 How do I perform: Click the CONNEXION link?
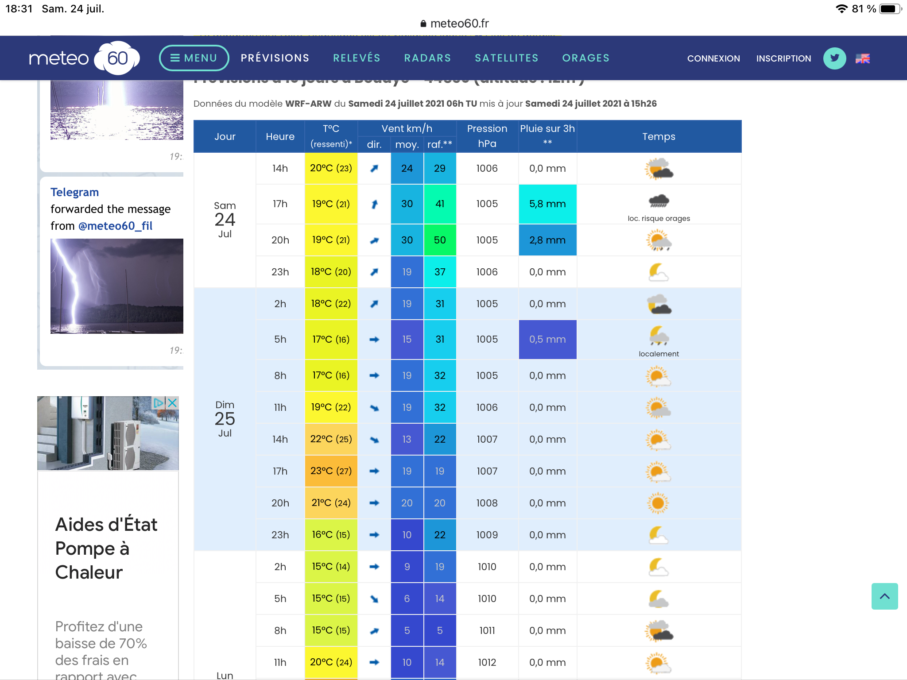[713, 58]
